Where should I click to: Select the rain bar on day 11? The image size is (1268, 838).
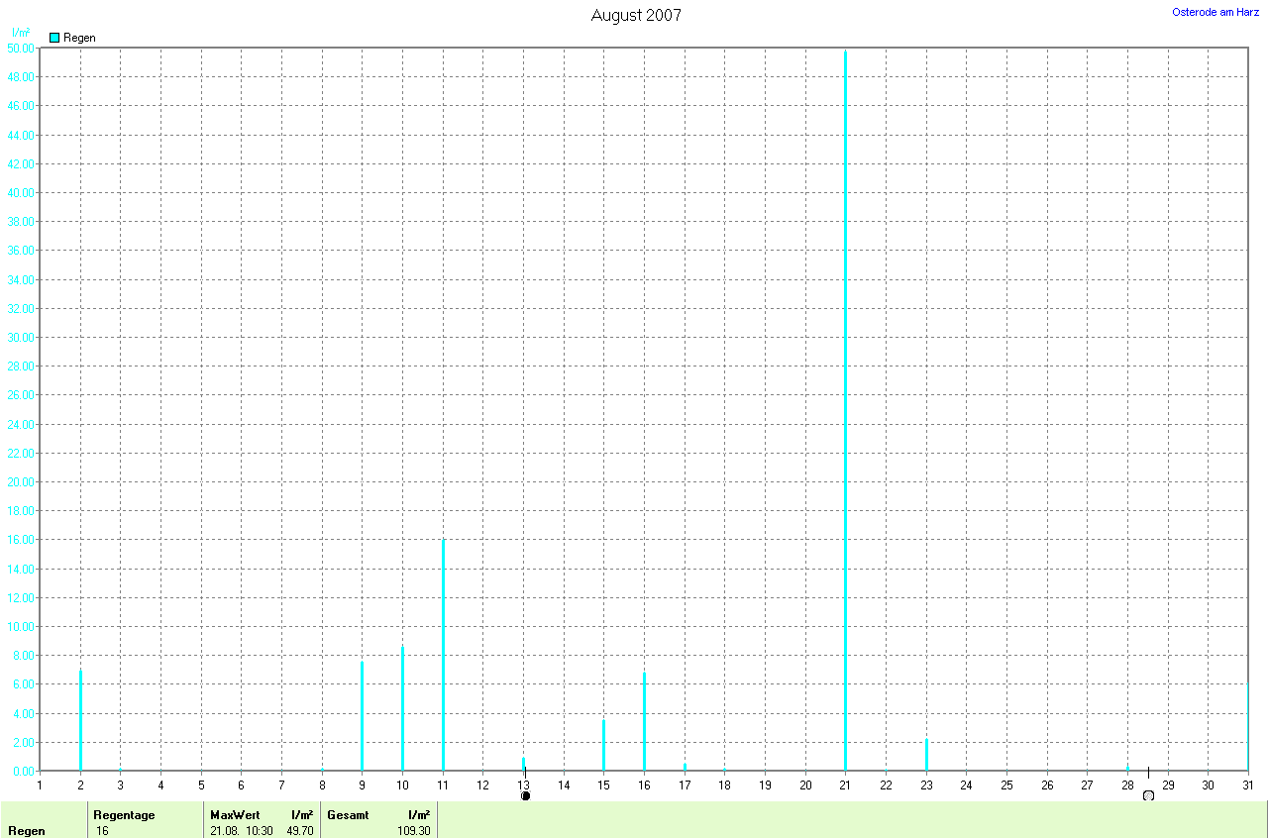tap(443, 655)
